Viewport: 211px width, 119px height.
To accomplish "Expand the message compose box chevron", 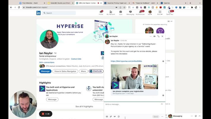I will pos(162,104).
